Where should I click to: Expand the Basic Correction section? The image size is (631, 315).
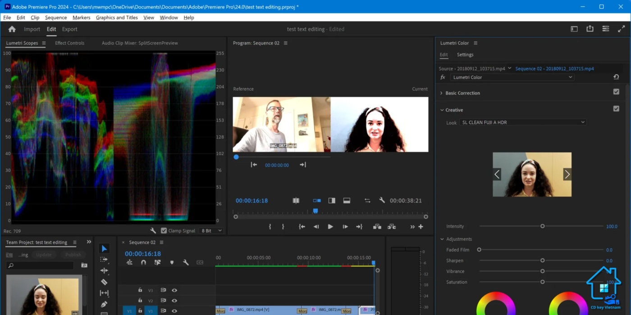(x=441, y=93)
